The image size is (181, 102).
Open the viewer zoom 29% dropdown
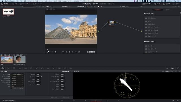tap(48, 7)
